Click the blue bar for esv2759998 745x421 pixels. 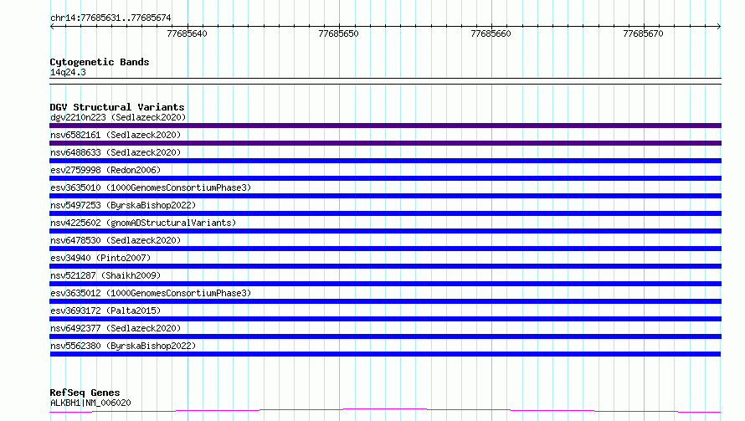point(385,178)
